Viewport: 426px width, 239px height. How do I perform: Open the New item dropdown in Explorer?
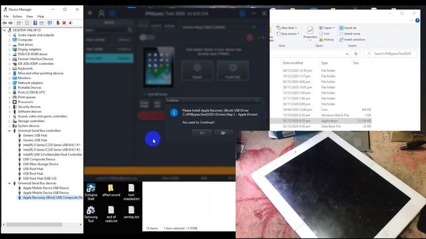click(x=287, y=28)
